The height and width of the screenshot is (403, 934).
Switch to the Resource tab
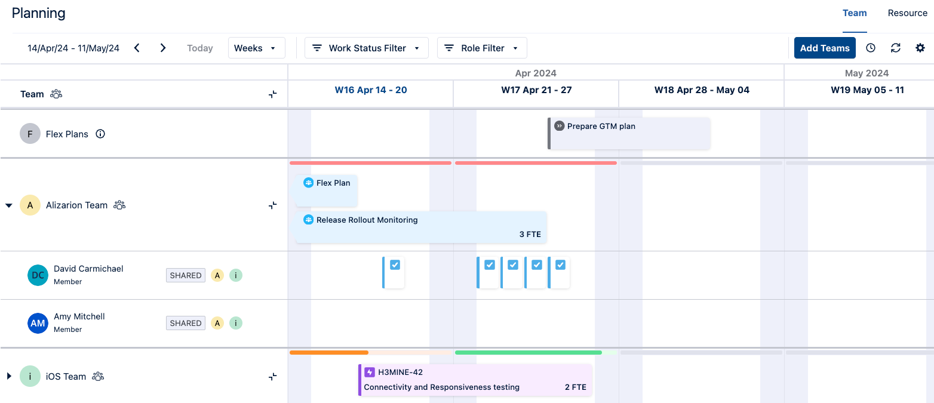(908, 13)
